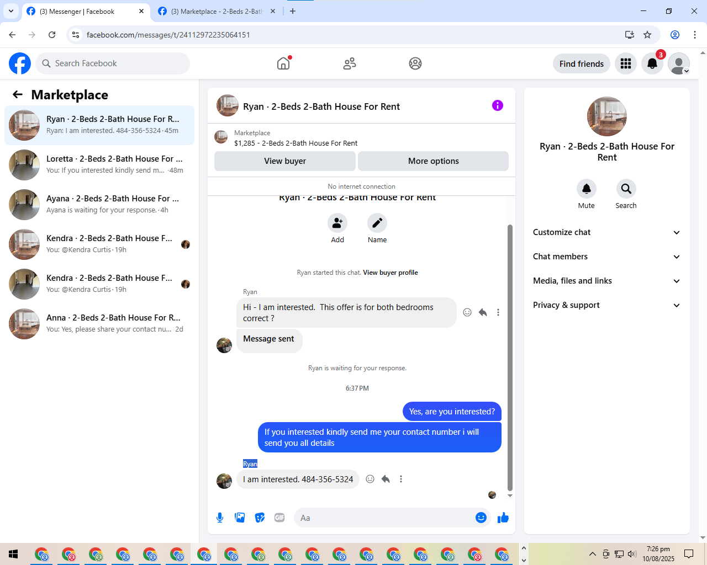The image size is (707, 565).
Task: Click the browser address bar URL
Action: click(168, 35)
